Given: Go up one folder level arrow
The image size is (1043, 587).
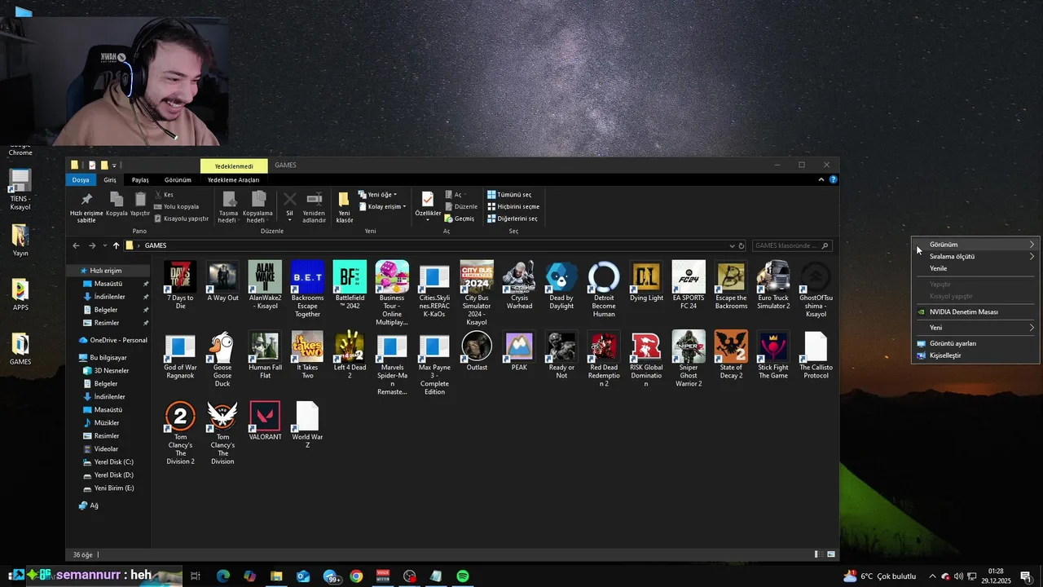Looking at the screenshot, I should [x=116, y=245].
